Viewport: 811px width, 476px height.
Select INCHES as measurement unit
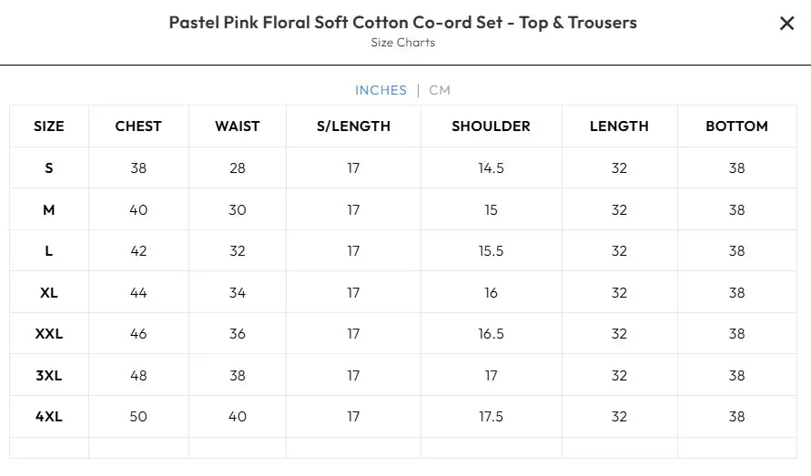pyautogui.click(x=380, y=90)
